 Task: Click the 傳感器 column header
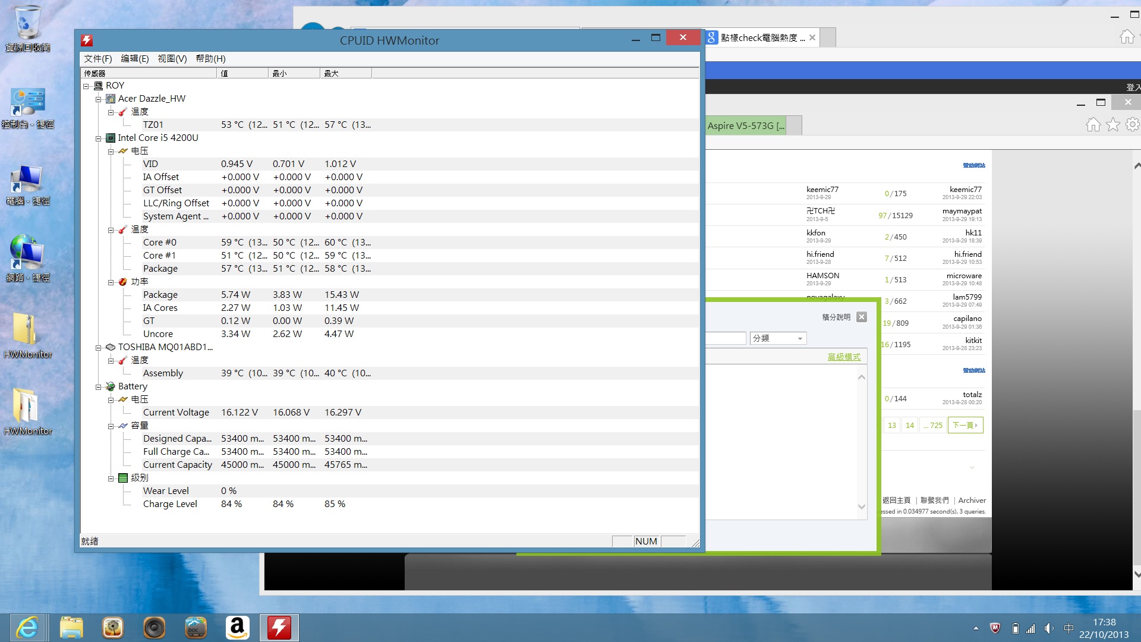(149, 73)
